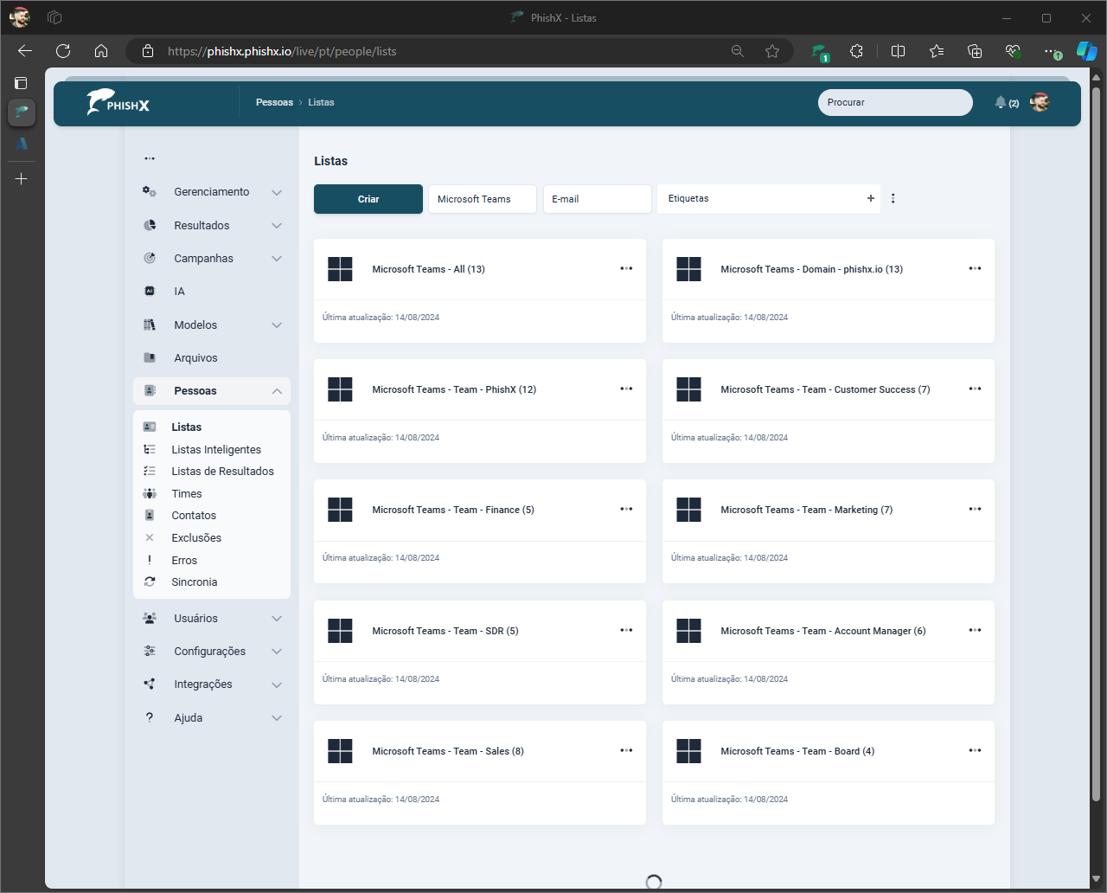Expand the Ajuda menu chevron
1107x893 pixels.
tap(277, 718)
